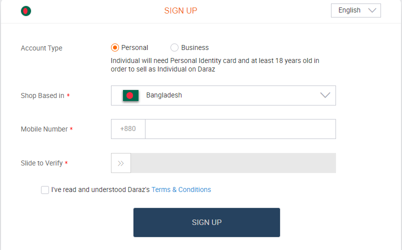Screen dimensions: 402x250
Task: Open the Terms & Conditions link
Action: (x=181, y=190)
